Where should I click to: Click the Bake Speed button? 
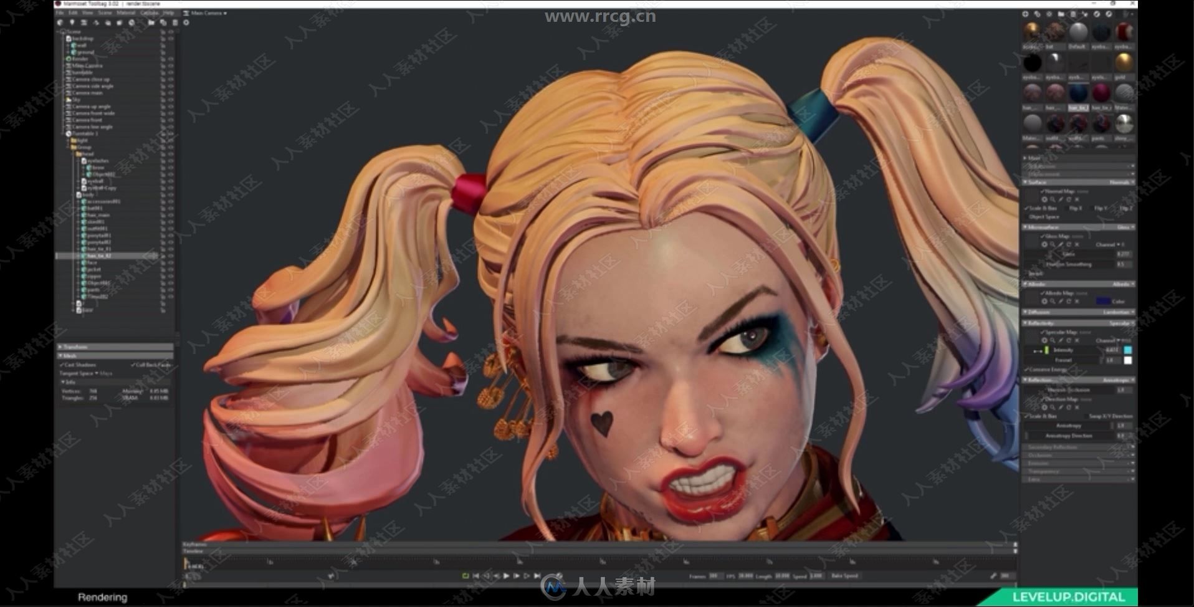(844, 576)
